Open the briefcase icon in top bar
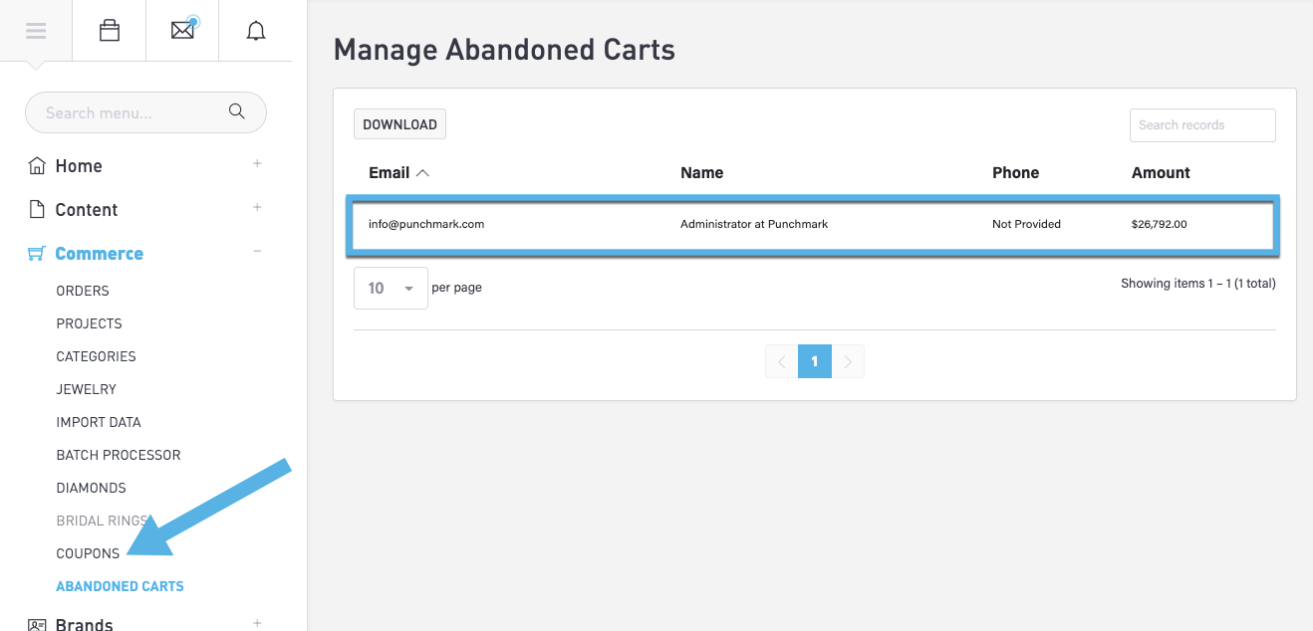 110,31
